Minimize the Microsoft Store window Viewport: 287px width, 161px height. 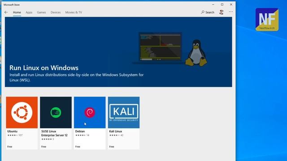213,4
